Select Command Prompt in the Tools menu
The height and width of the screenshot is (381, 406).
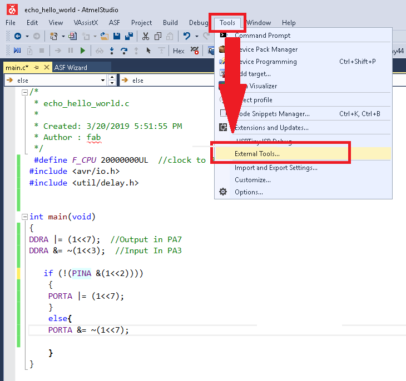[x=303, y=36]
